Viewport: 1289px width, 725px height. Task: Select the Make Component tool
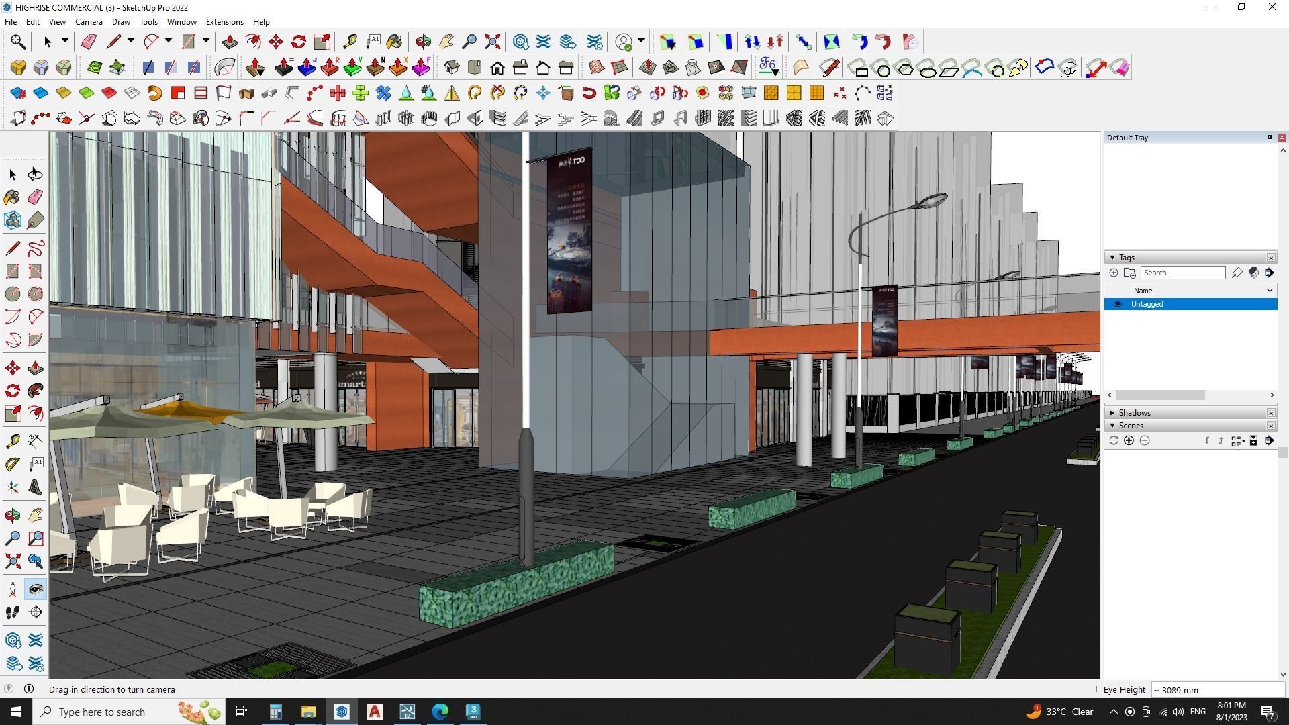(x=13, y=220)
